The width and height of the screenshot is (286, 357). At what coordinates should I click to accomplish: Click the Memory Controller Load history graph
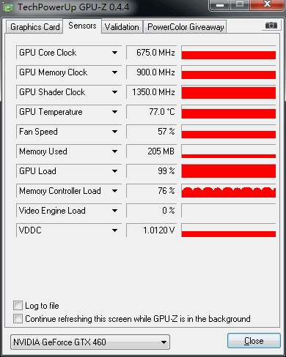pos(229,191)
